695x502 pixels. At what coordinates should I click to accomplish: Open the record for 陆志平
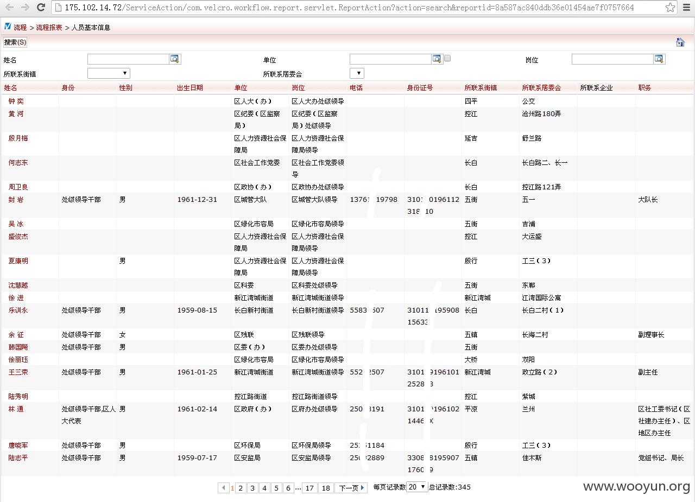coord(18,458)
